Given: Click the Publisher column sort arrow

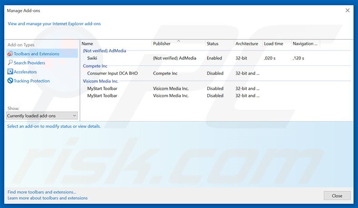Looking at the screenshot, I should click(x=179, y=41).
